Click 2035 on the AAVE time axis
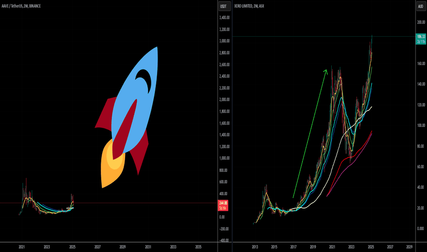This screenshot has height=252, width=427. click(x=198, y=247)
